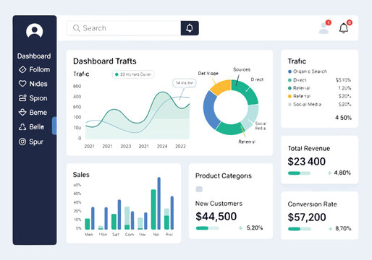The image size is (372, 260).
Task: Click the 2024 label on the x-axis
Action: tap(162, 147)
